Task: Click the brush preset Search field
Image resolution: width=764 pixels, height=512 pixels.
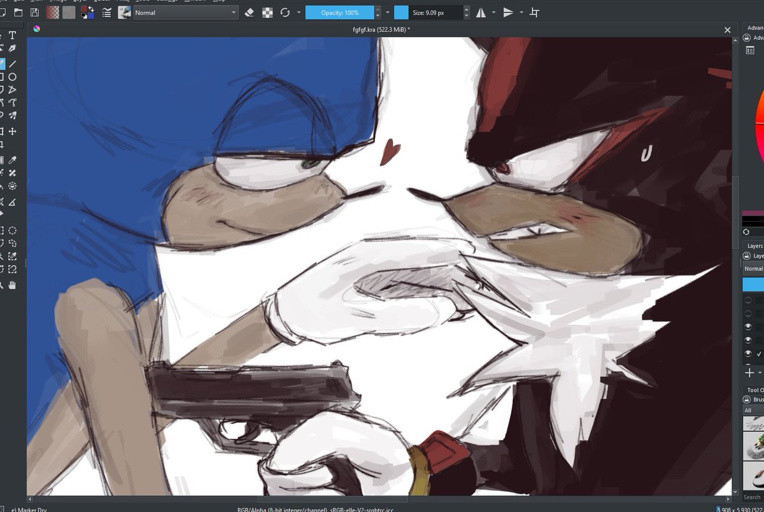Action: tap(753, 497)
